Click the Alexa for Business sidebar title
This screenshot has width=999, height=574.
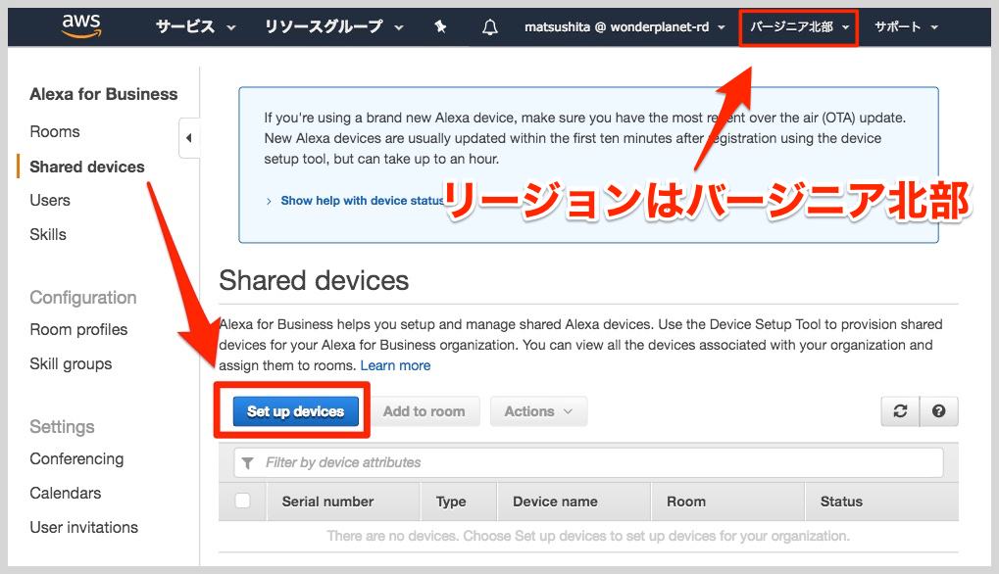(x=103, y=94)
